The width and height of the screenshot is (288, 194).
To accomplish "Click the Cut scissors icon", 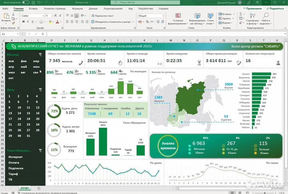I will tap(13, 14).
